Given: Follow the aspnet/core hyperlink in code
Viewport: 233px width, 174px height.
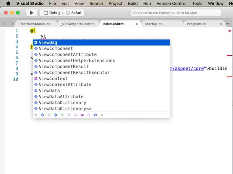Looking at the screenshot, I should pos(187,68).
